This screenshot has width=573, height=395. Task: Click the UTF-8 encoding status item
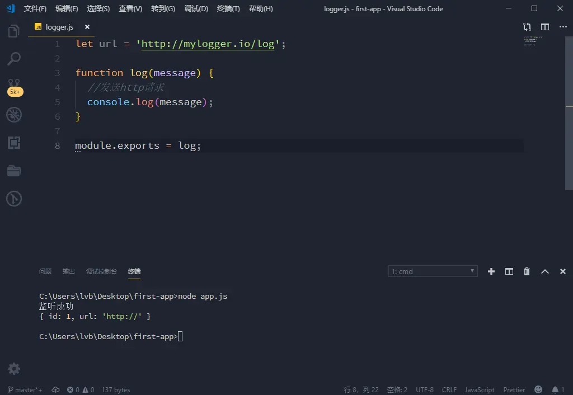pyautogui.click(x=425, y=390)
